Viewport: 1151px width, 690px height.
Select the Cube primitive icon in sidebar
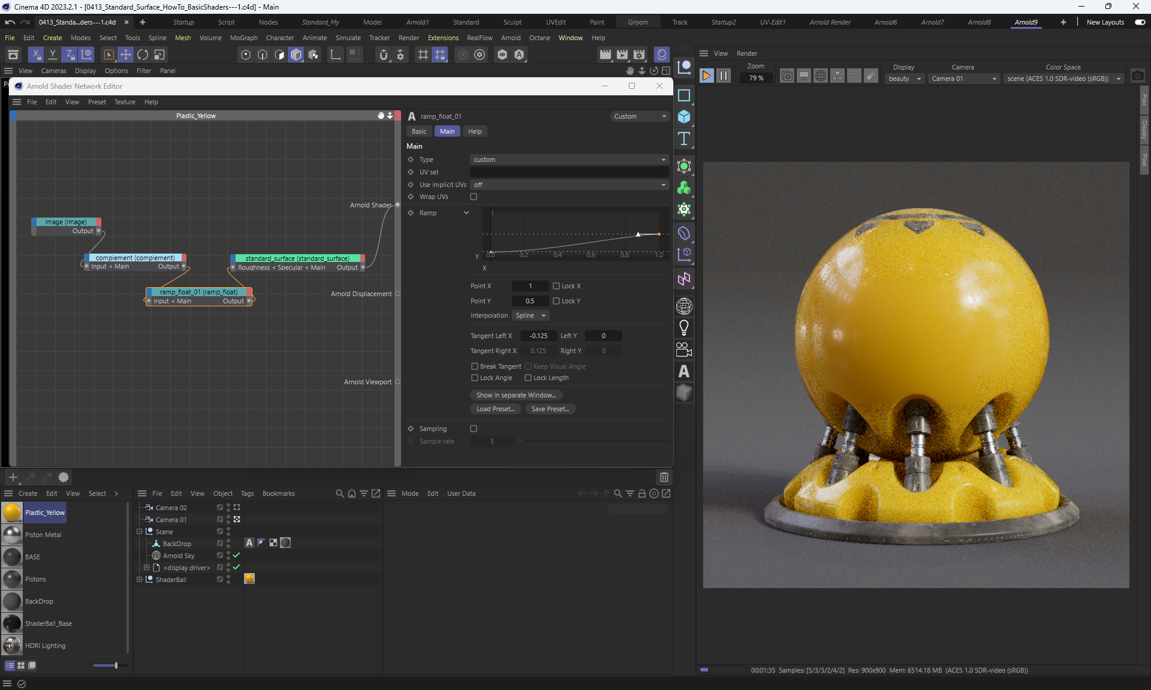(684, 117)
